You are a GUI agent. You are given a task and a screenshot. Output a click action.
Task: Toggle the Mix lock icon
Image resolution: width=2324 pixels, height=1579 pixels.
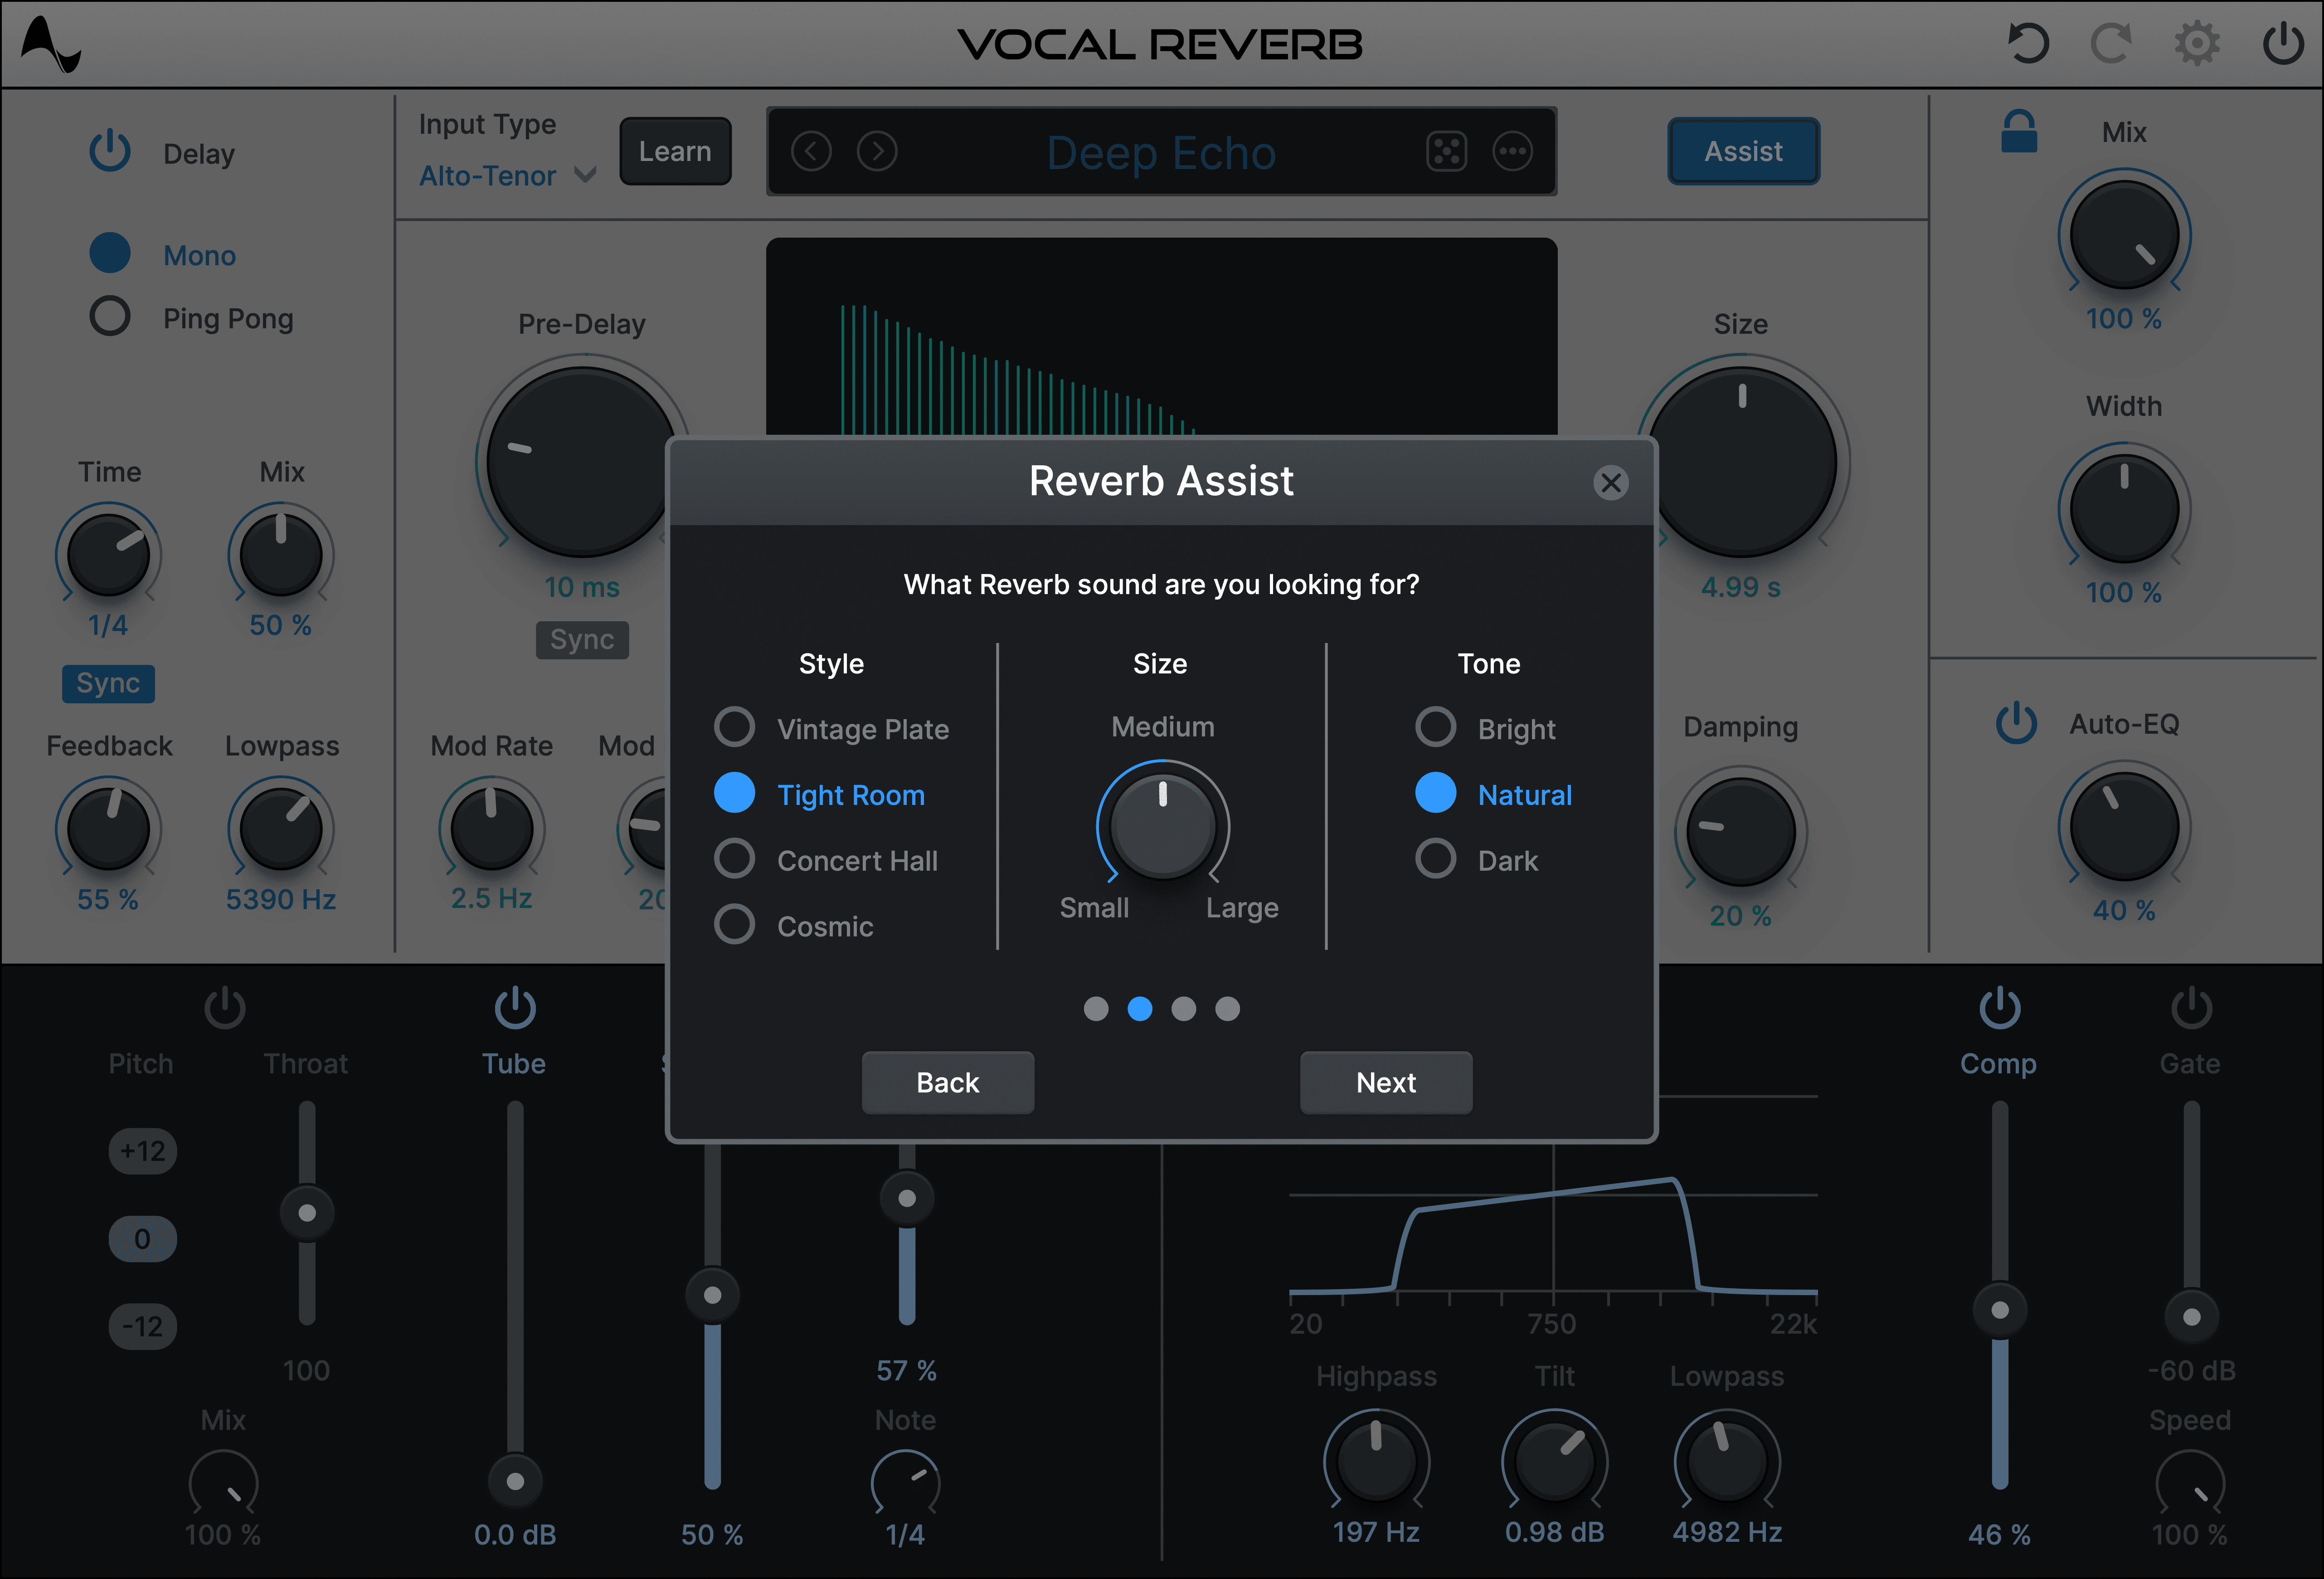[x=2019, y=131]
